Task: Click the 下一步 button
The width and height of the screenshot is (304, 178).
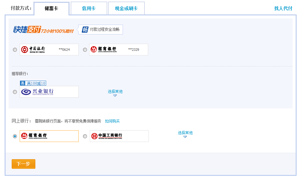Action: (x=23, y=164)
